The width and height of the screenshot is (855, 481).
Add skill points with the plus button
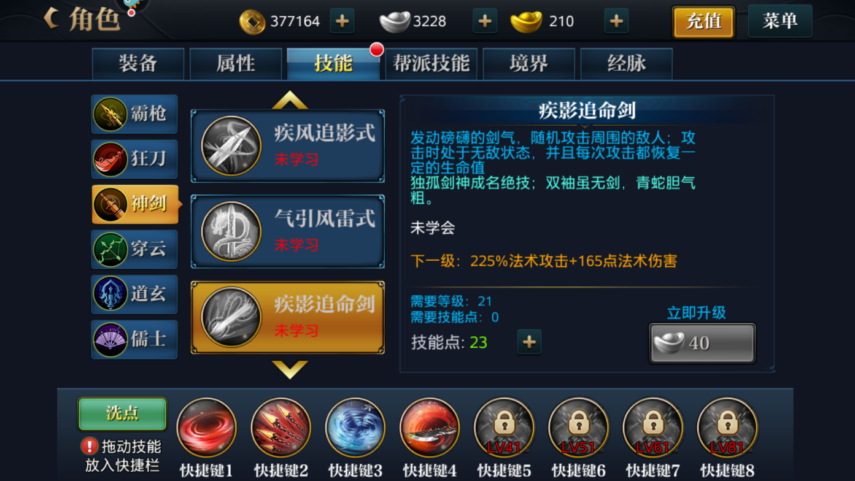[x=529, y=342]
